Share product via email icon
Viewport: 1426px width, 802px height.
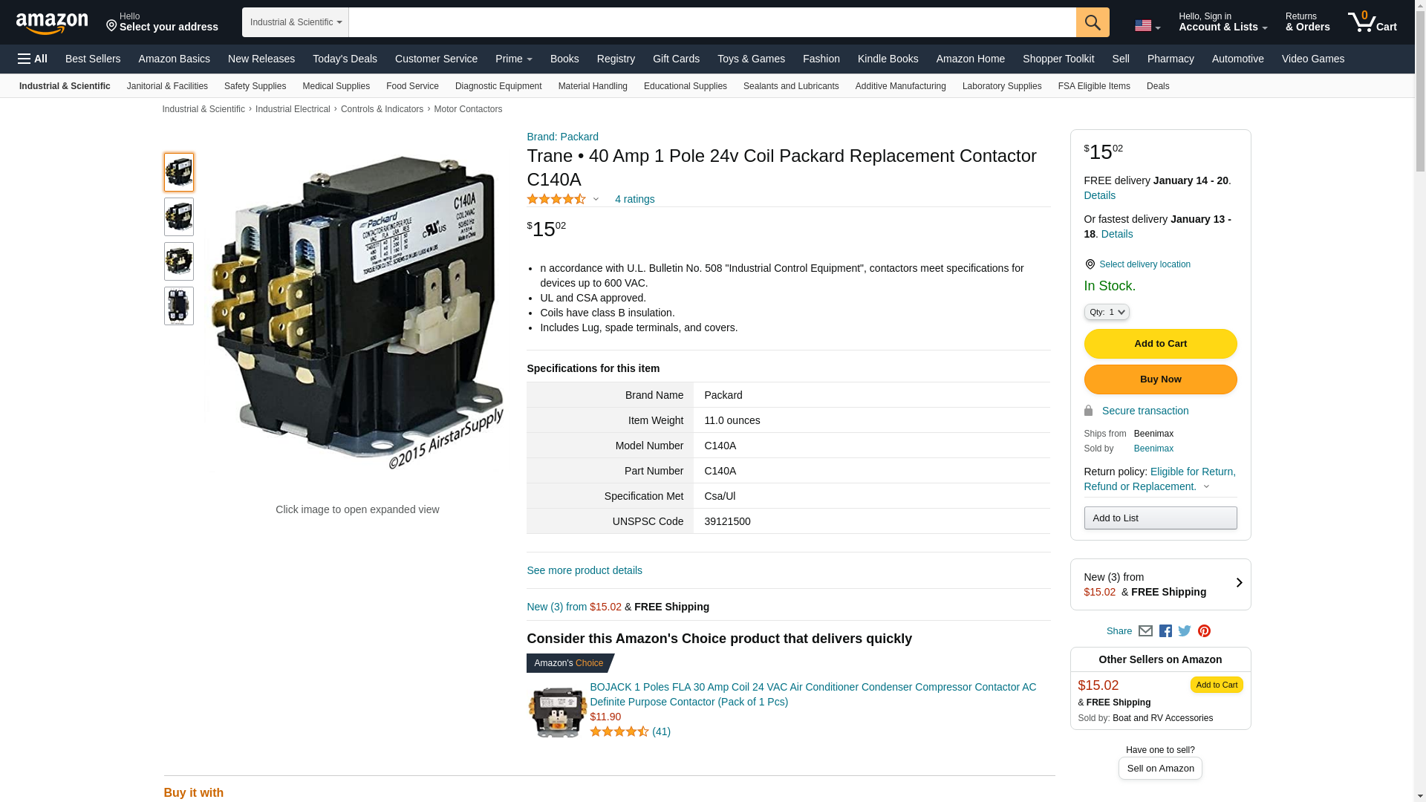(x=1145, y=631)
